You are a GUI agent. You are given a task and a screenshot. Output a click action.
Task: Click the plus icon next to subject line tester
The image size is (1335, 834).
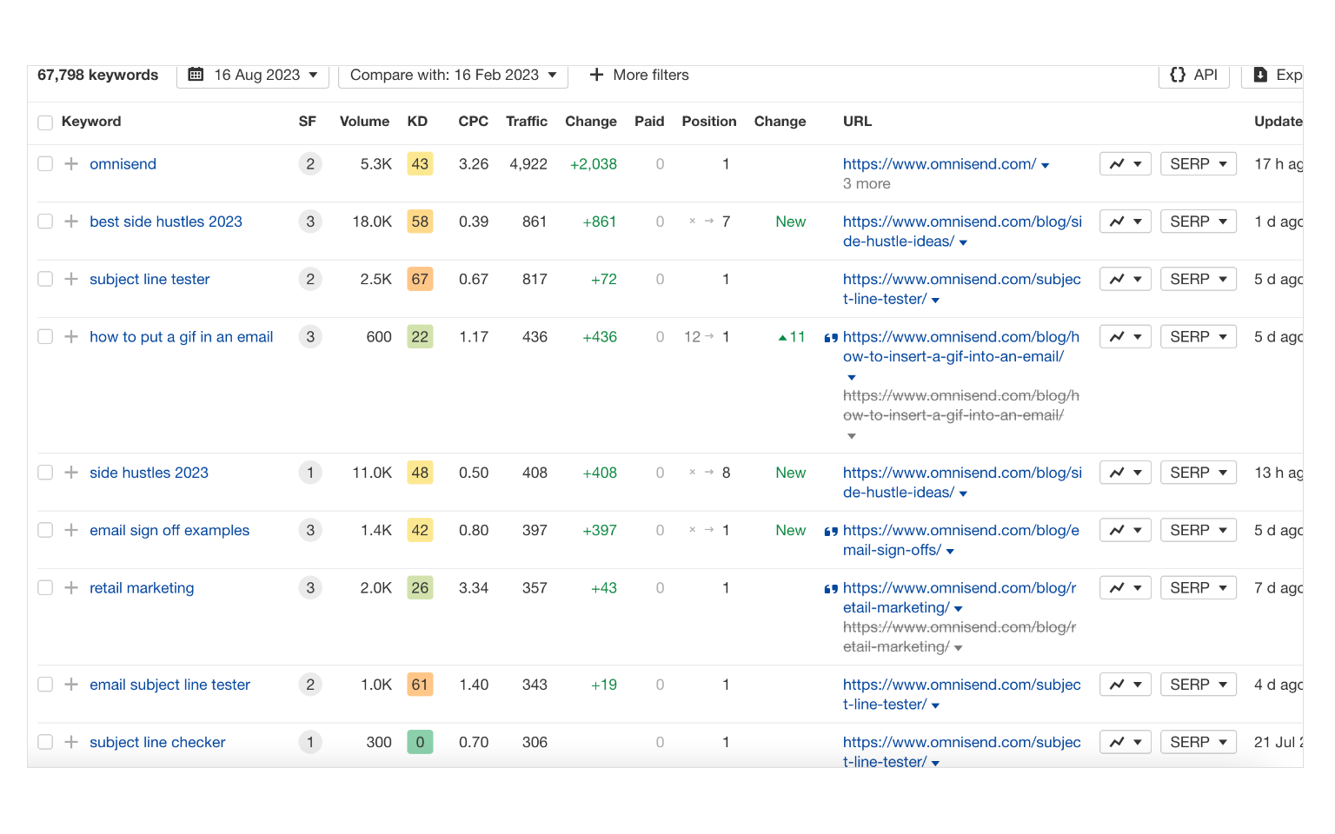(x=71, y=279)
